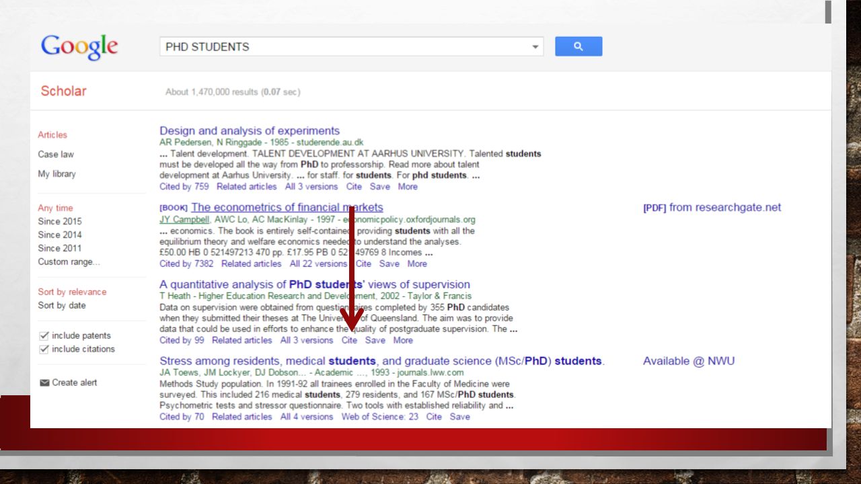Filter results Since 2015

click(x=60, y=221)
